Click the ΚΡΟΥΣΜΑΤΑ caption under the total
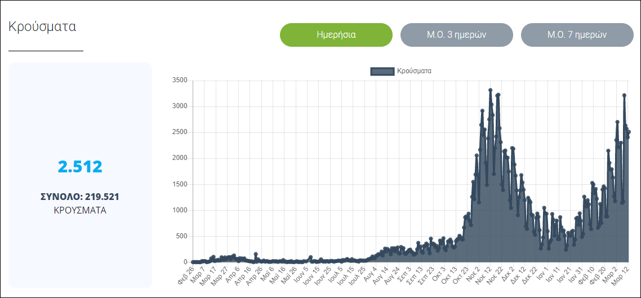641x298 pixels. tap(80, 210)
